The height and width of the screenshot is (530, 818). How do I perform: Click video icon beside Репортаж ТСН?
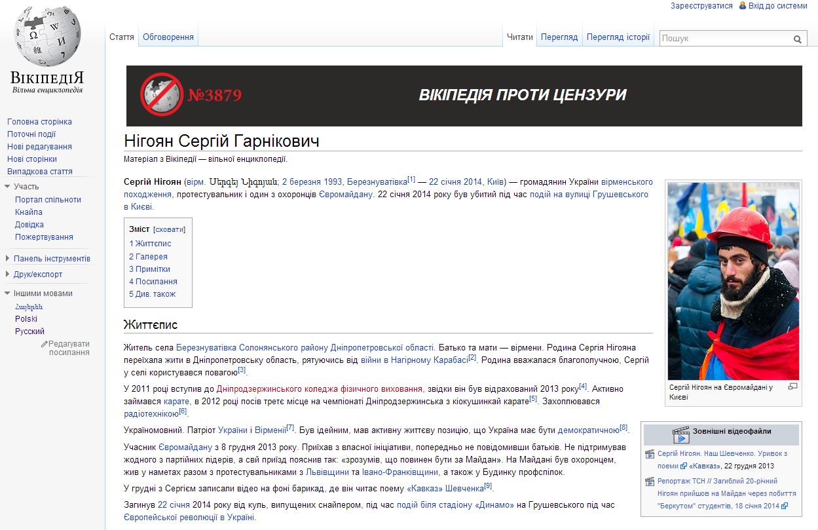(650, 481)
